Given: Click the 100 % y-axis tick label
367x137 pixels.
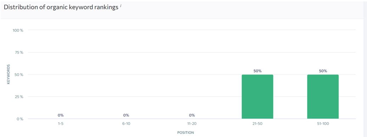Looking at the screenshot, I should point(18,30).
